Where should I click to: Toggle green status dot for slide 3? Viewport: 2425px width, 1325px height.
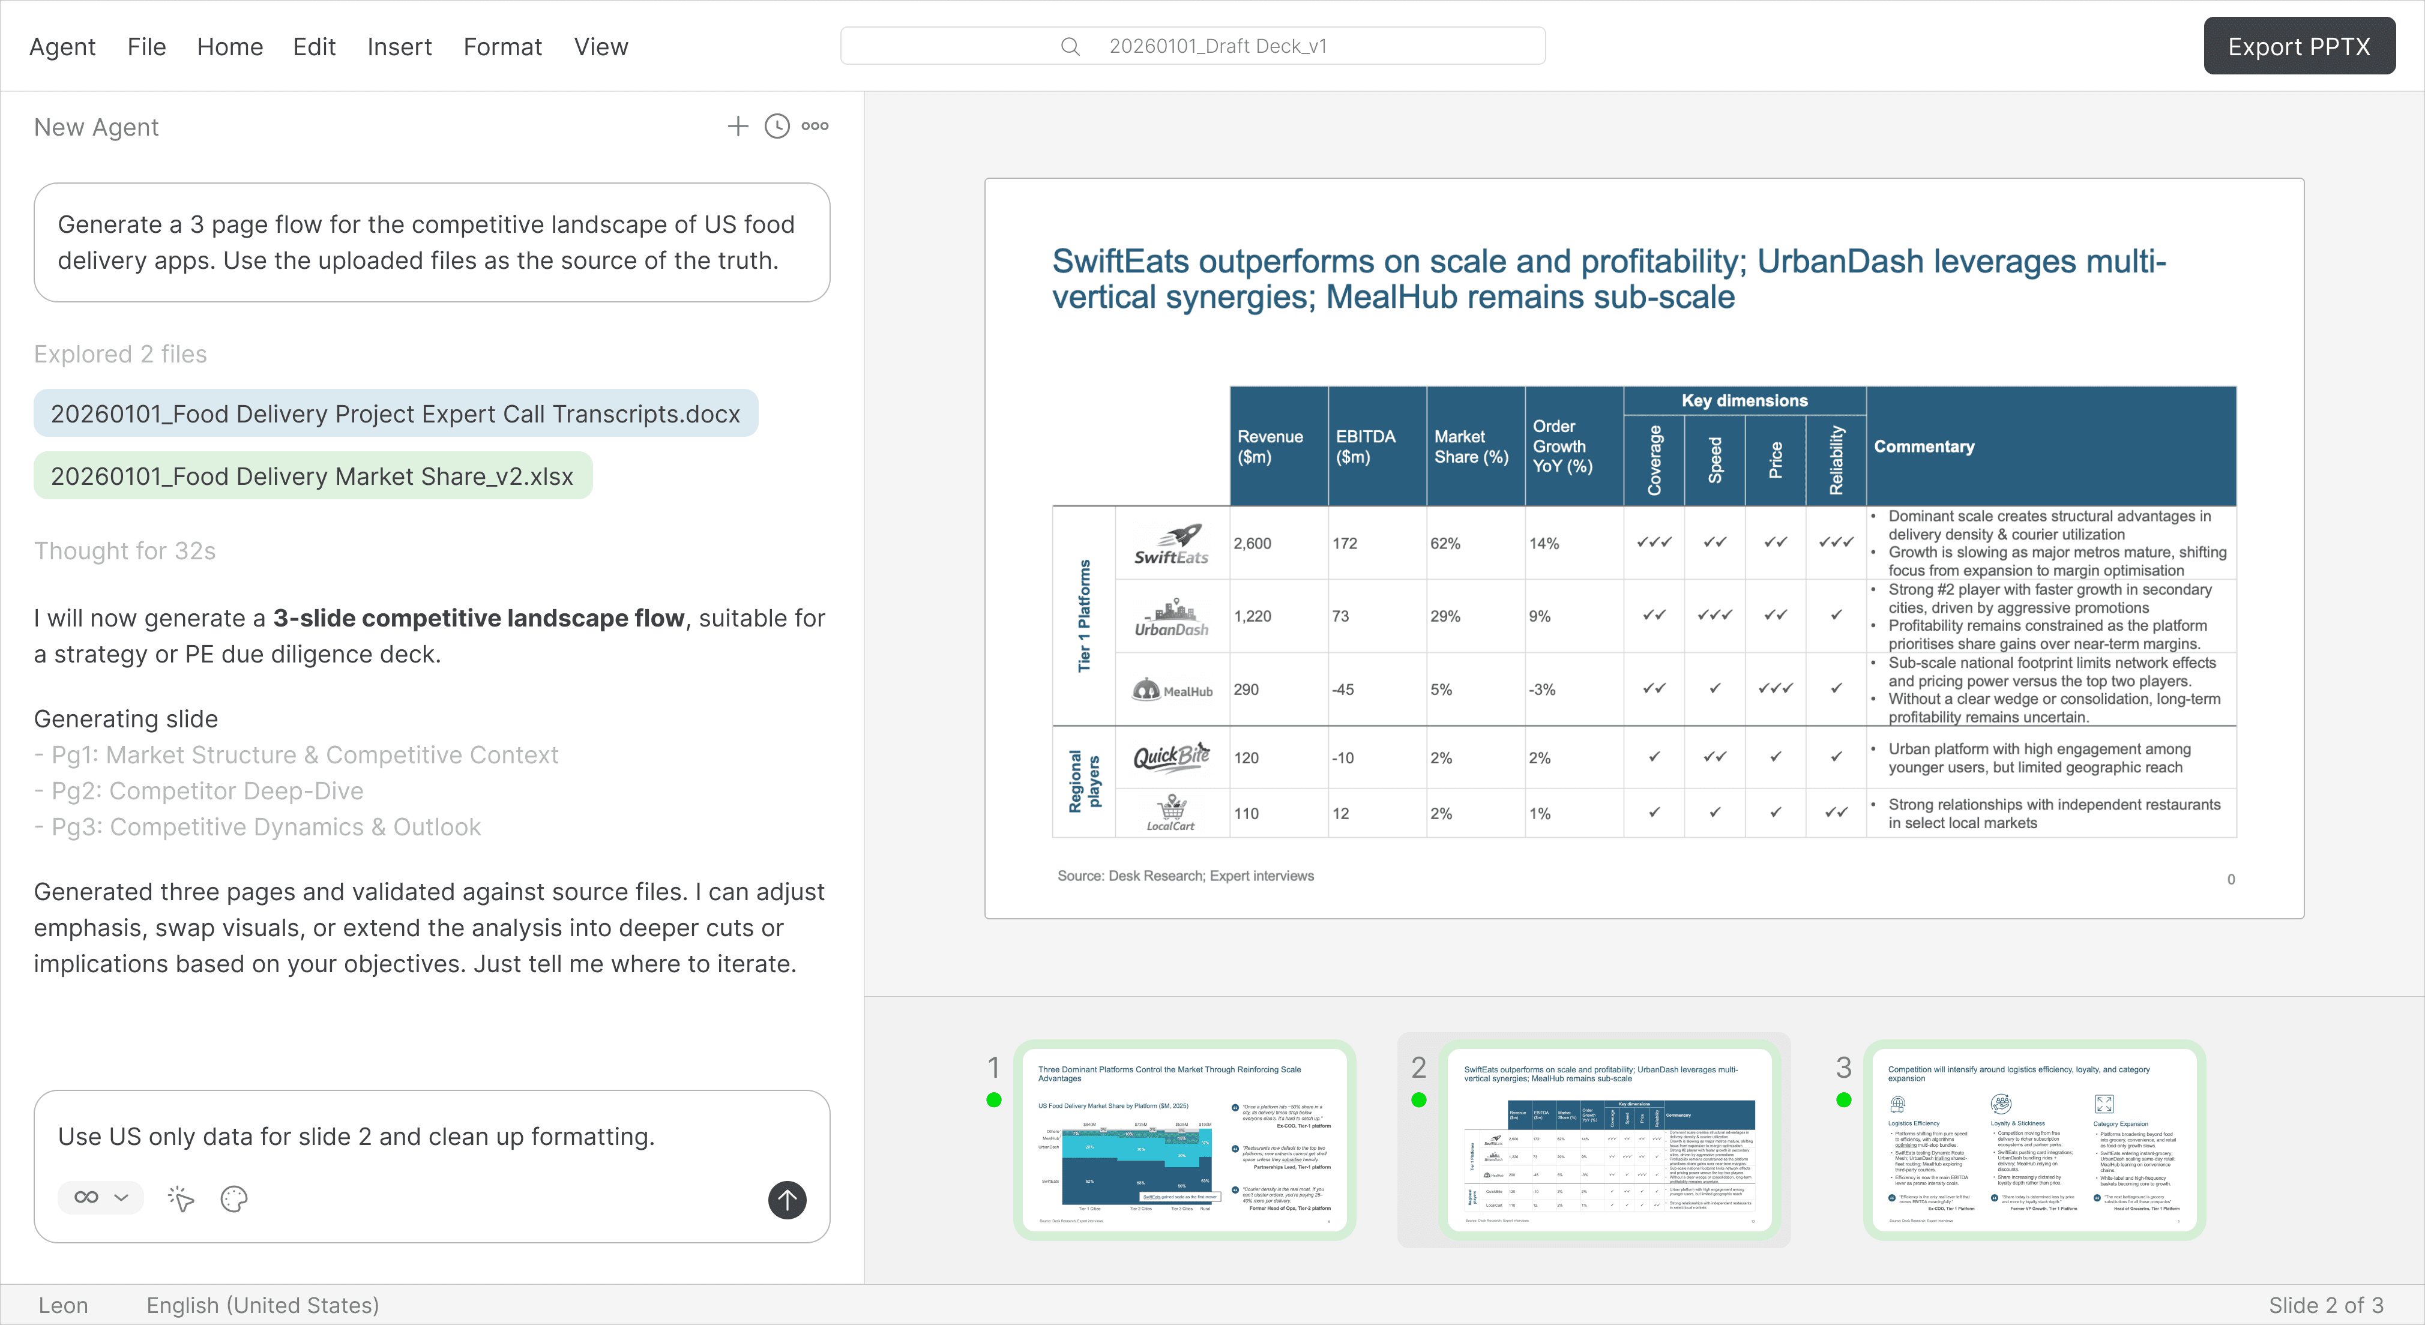pyautogui.click(x=1843, y=1100)
